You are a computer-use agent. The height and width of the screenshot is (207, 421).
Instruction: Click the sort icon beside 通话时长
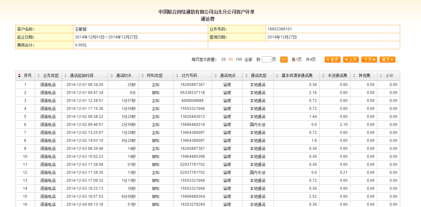click(112, 76)
